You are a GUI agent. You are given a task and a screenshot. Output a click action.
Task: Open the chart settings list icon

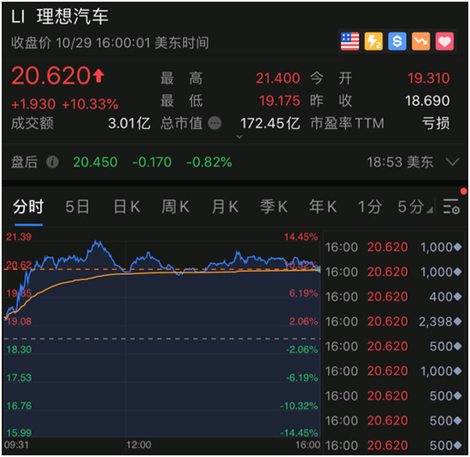click(x=451, y=207)
